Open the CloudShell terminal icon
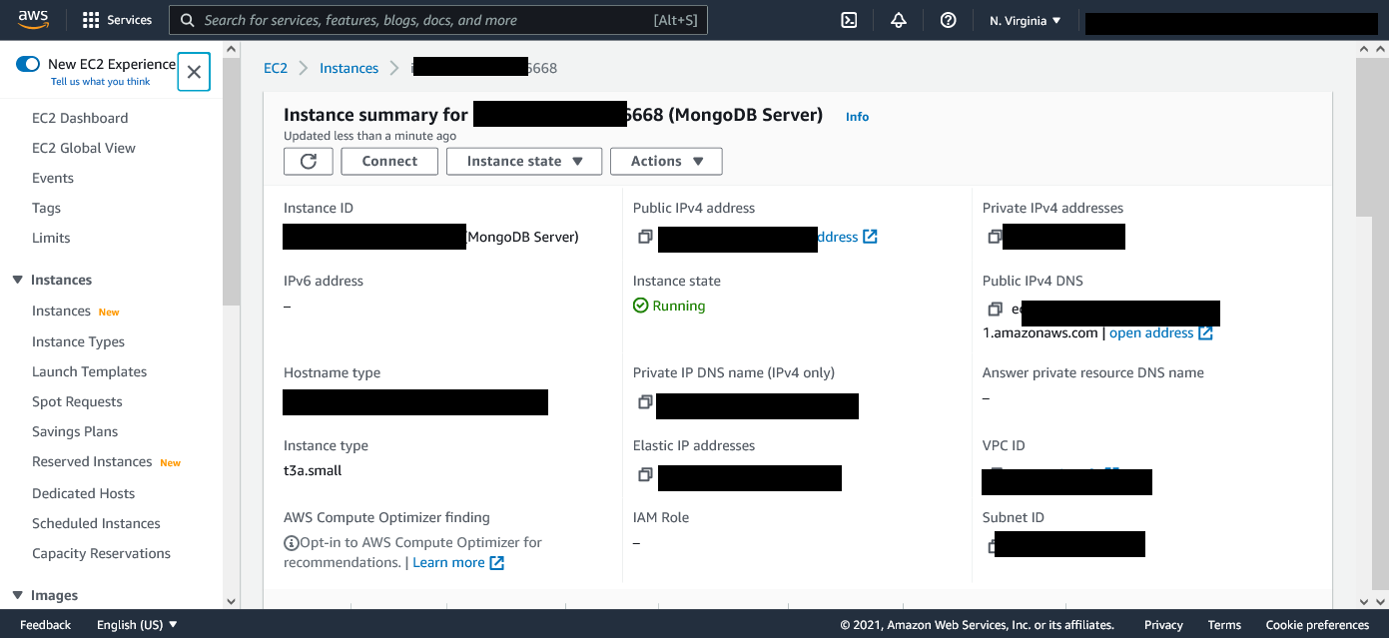Screen dimensions: 1389x638 pos(849,20)
